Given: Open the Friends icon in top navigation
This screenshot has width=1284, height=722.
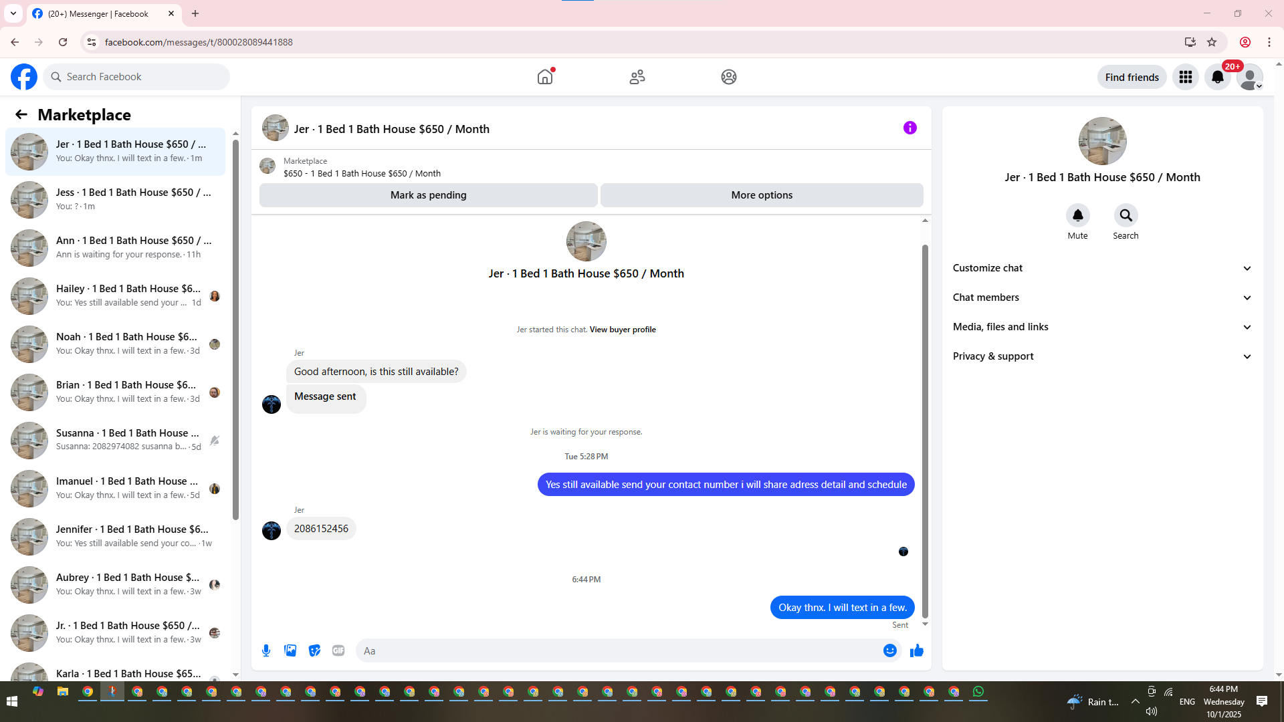Looking at the screenshot, I should (637, 77).
